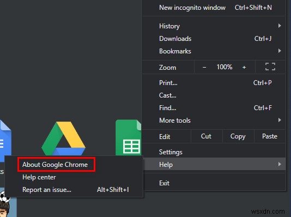This screenshot has width=291, height=217.
Task: Open Settings from the Chrome menu
Action: (214, 152)
